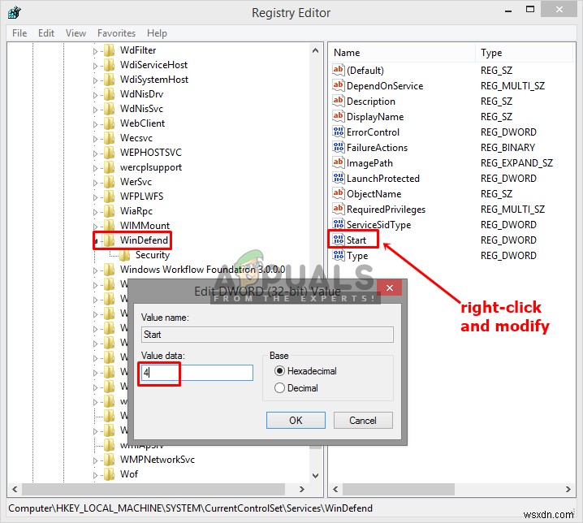Click the DependOnService value icon
Screen dimensions: 583x523
coord(339,85)
